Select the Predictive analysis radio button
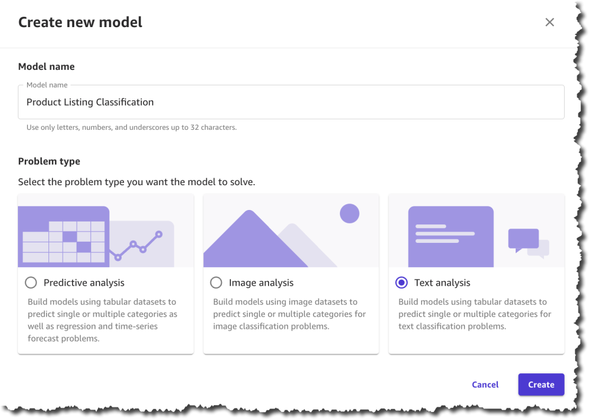Viewport: 590px width, 420px height. coord(31,283)
